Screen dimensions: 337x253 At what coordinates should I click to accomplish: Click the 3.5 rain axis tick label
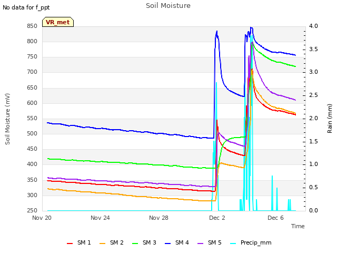coord(313,49)
